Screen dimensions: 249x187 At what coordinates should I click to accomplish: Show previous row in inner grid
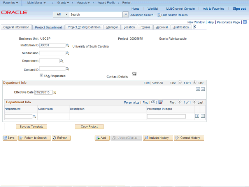(180, 102)
